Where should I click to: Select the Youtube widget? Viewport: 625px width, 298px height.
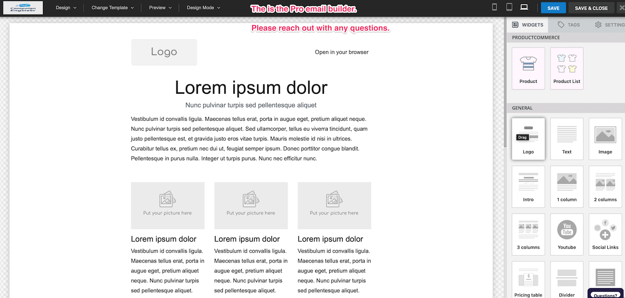[x=567, y=234]
